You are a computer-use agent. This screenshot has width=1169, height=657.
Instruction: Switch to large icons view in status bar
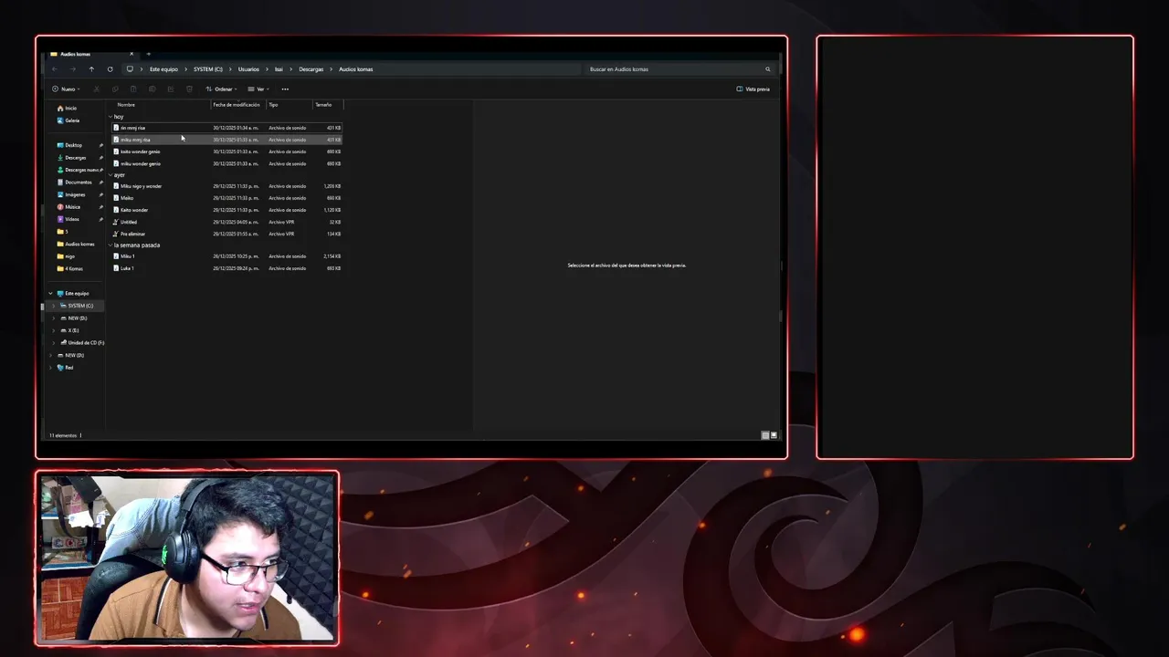click(774, 435)
